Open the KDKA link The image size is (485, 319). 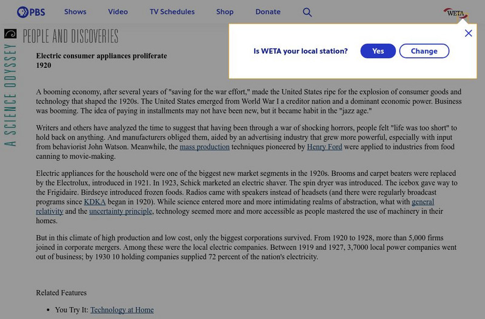point(95,202)
